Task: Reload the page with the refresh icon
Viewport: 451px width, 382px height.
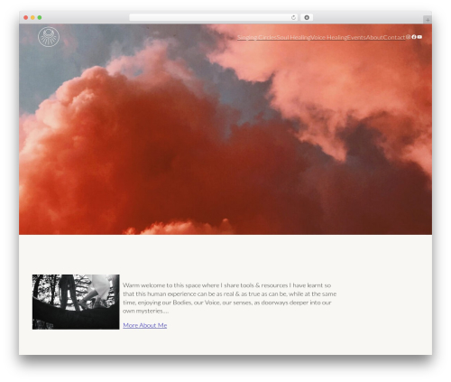Action: 293,17
